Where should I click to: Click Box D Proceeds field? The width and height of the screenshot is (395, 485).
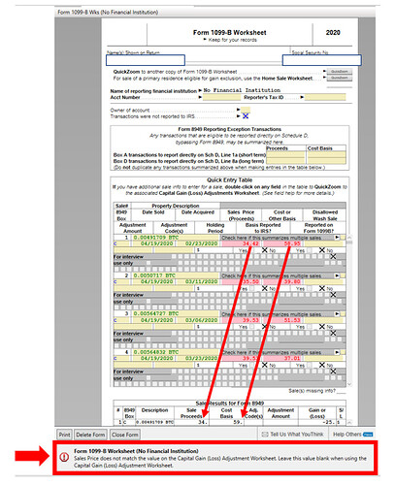click(285, 161)
